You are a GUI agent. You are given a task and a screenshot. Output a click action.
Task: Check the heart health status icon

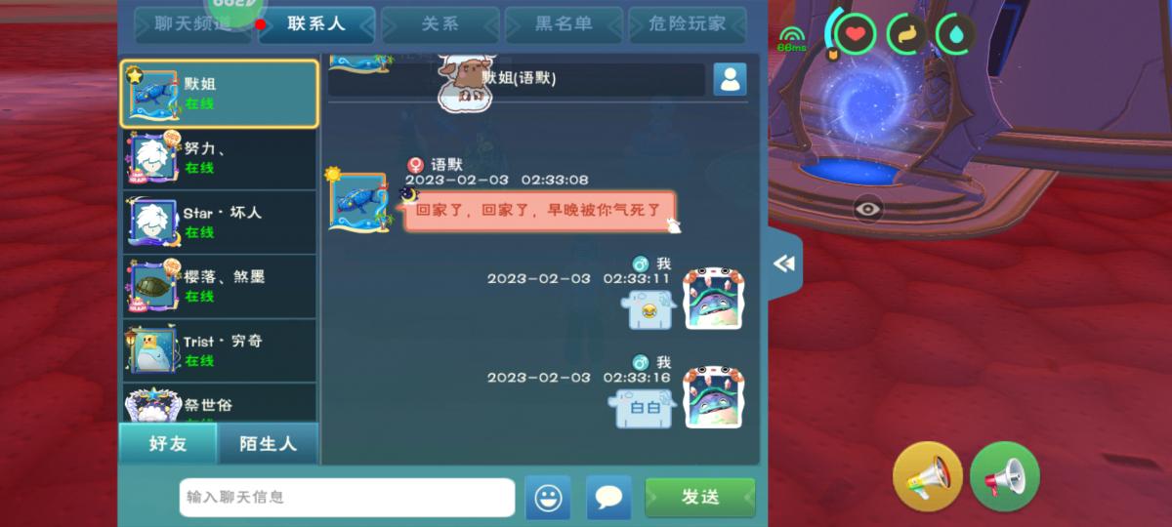856,34
